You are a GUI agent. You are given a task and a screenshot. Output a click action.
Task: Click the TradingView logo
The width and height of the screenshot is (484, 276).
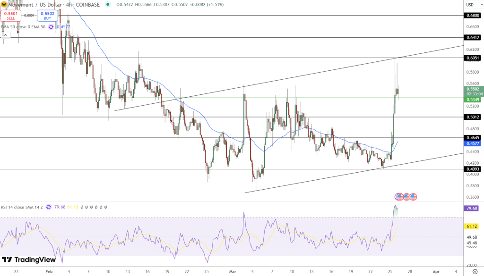pos(28,260)
